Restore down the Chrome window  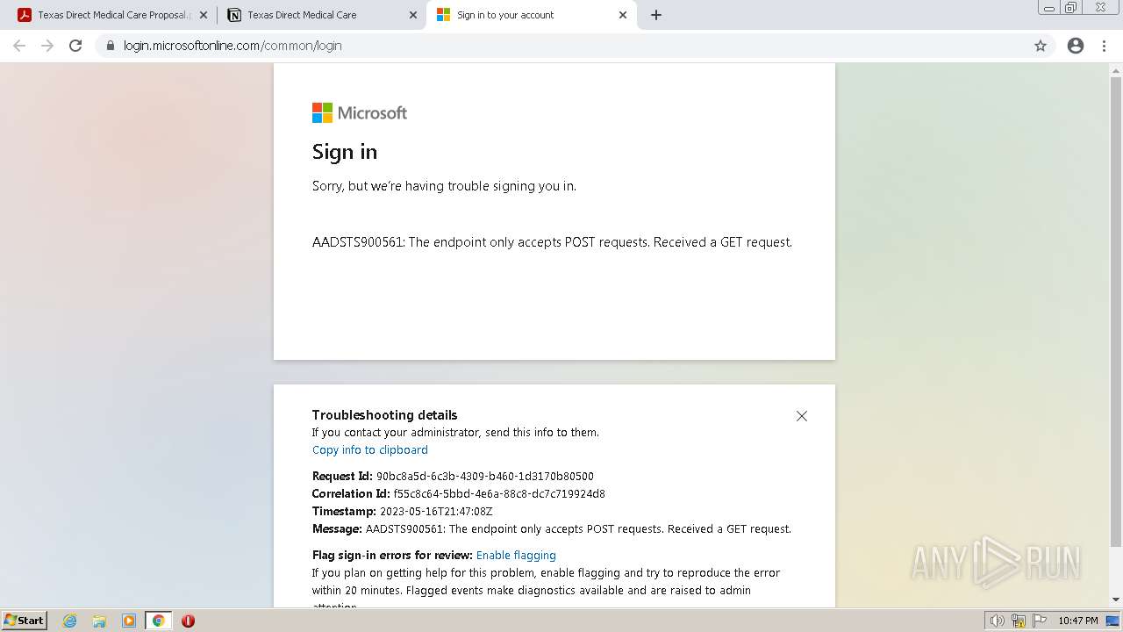click(x=1071, y=8)
